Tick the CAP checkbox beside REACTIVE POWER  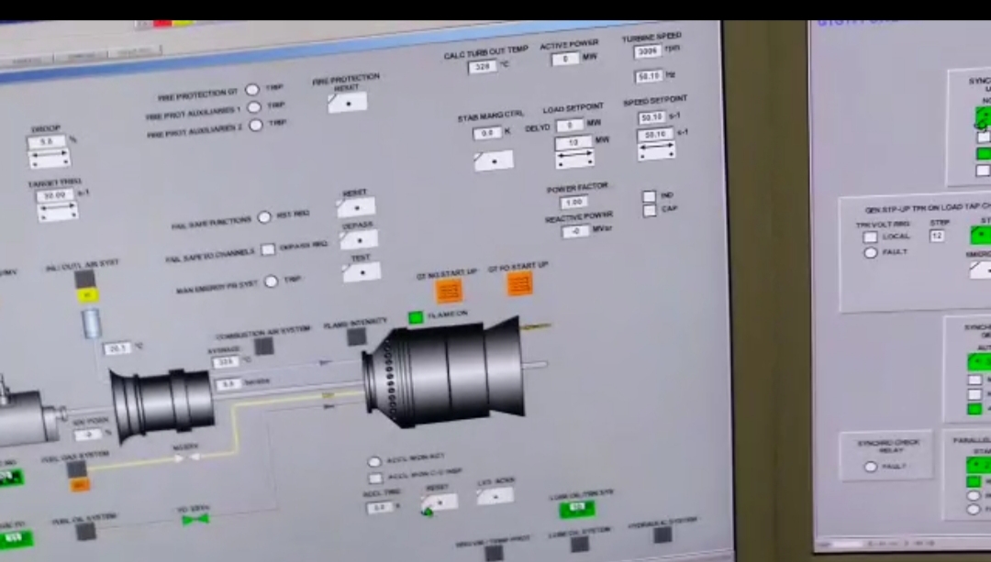tap(650, 211)
